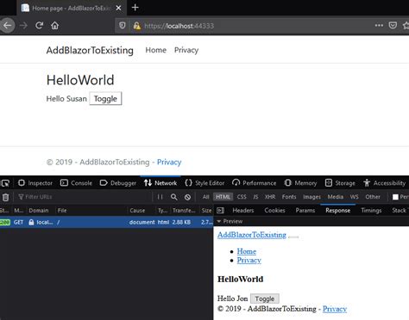
Task: Open the Timings details tab
Action: click(x=371, y=211)
